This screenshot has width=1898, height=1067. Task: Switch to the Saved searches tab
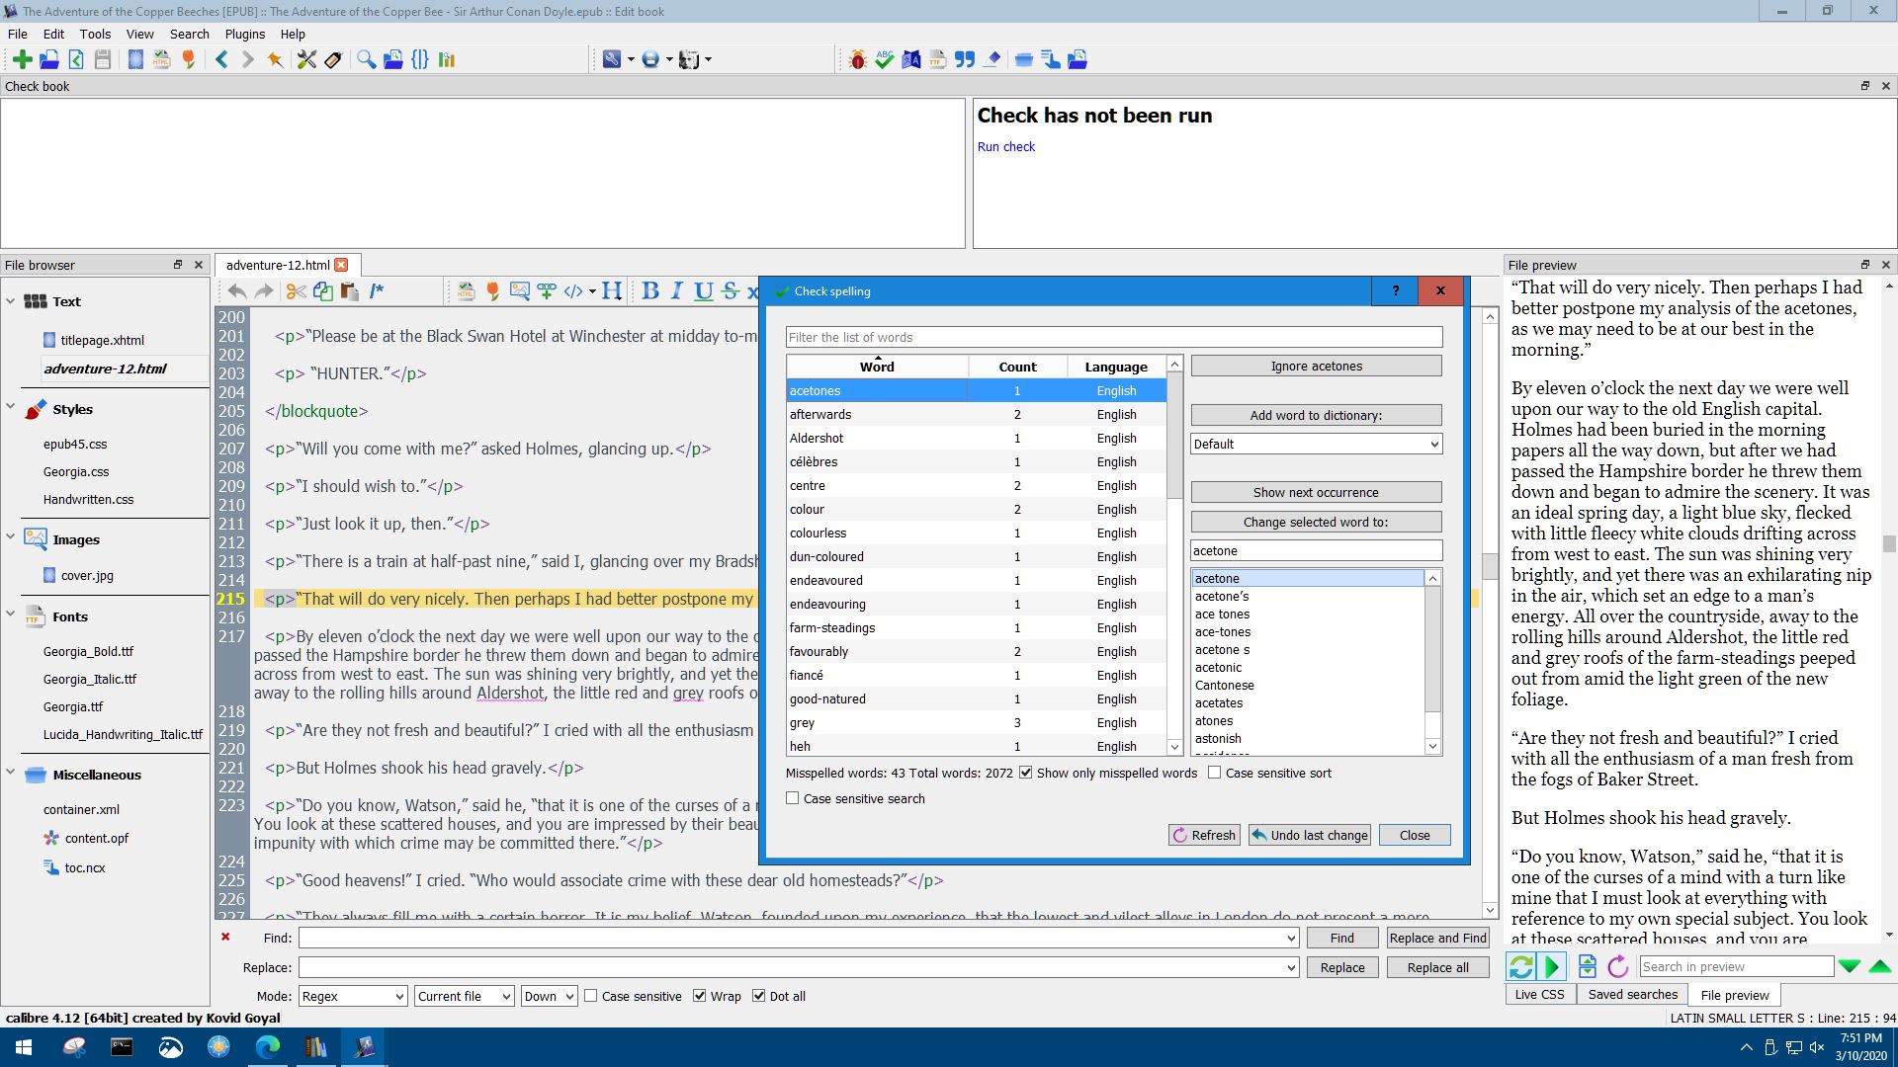(1632, 994)
